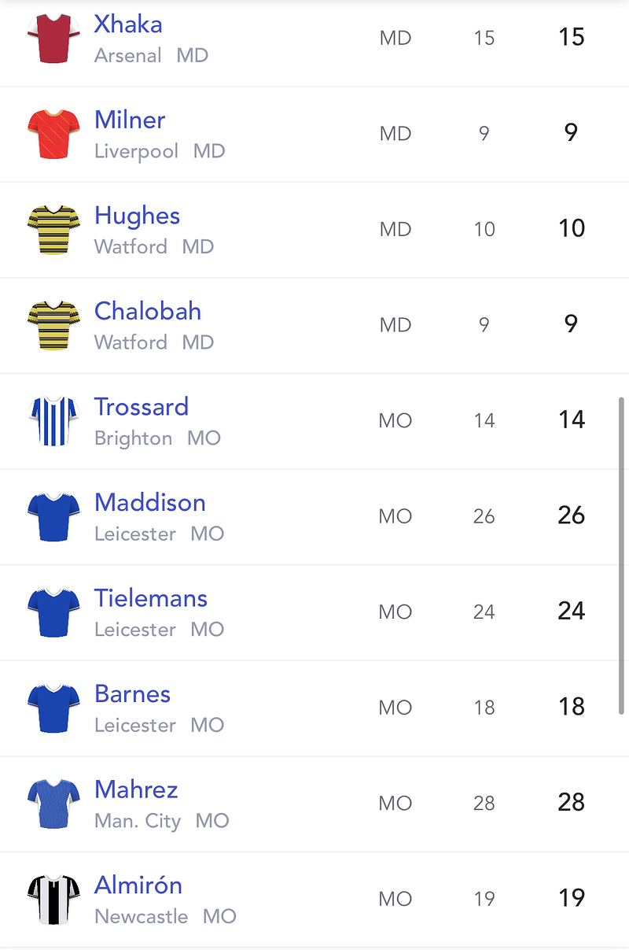Select Tielemans player name

pyautogui.click(x=151, y=599)
